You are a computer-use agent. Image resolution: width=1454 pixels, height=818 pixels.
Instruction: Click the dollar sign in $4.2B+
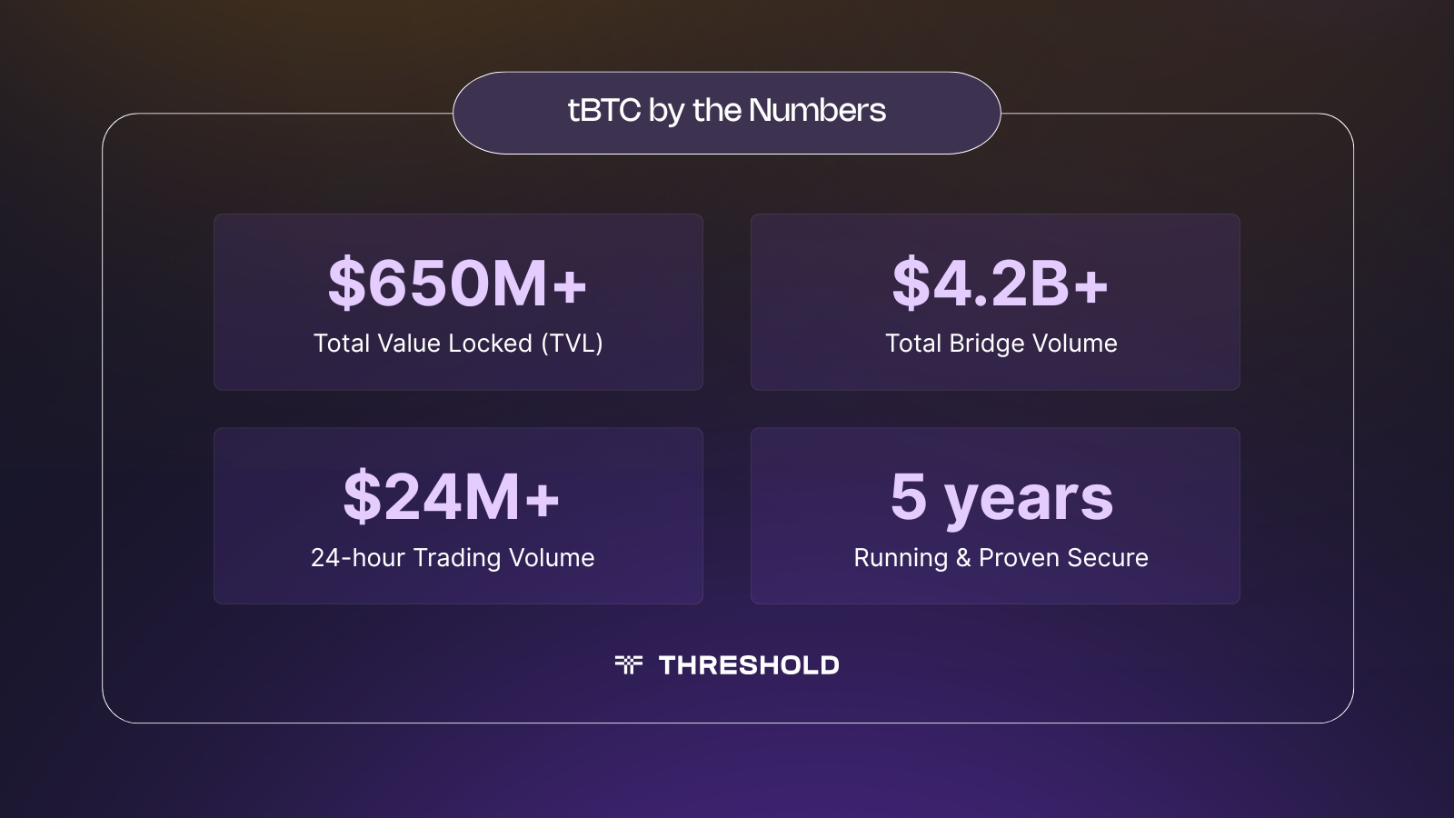pos(911,284)
